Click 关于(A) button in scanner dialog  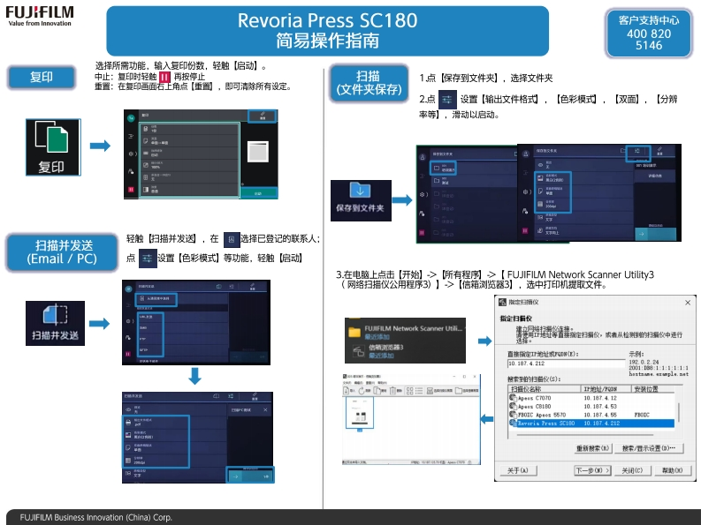(518, 470)
